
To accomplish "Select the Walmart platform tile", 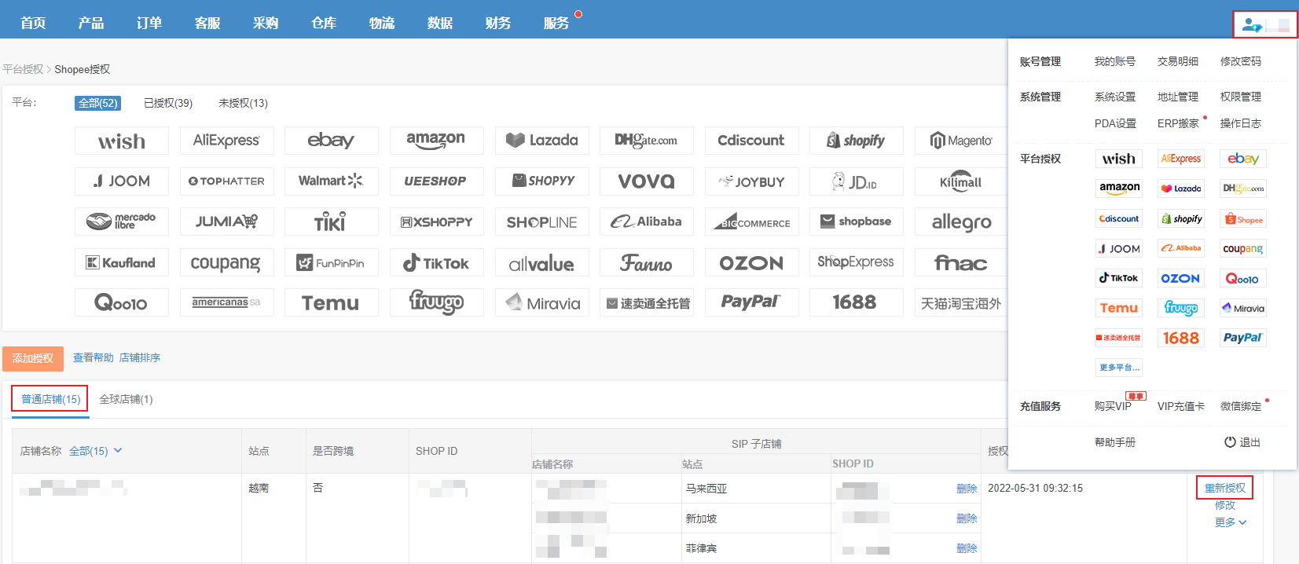I will (x=332, y=181).
